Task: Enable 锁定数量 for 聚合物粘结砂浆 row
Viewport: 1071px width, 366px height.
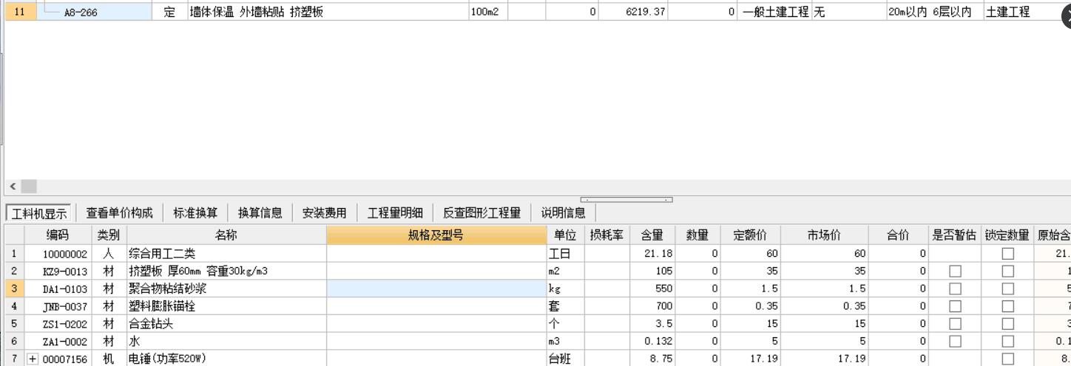Action: click(x=1007, y=289)
